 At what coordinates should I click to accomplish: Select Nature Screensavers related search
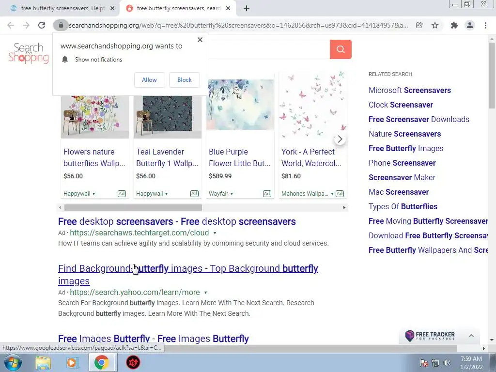[x=404, y=134]
